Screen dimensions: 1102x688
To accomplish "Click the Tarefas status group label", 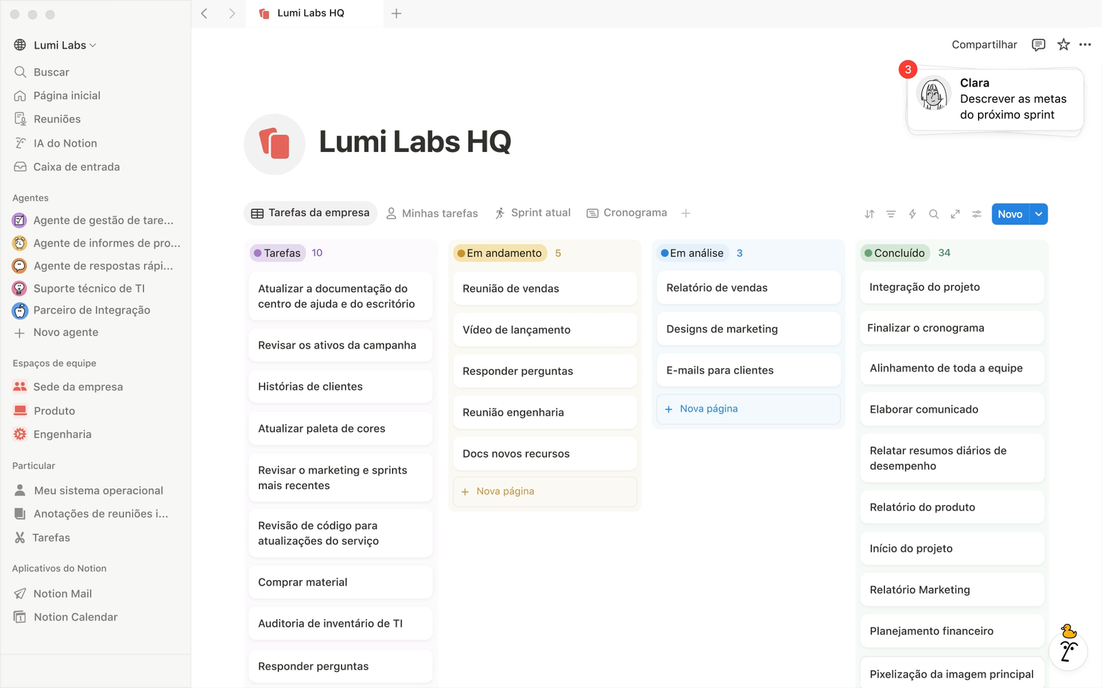I will click(x=277, y=253).
